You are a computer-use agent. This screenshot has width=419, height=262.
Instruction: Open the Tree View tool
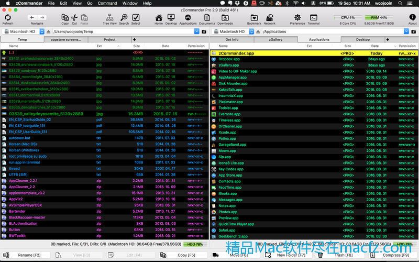tap(109, 18)
